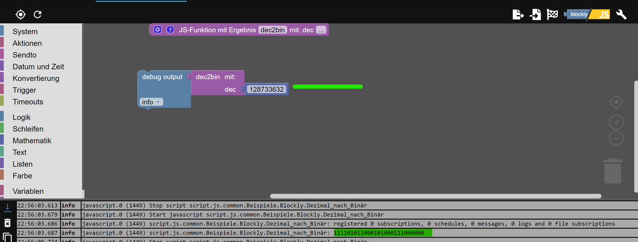Click the import blocks icon
Screen dimensions: 638x242
pyautogui.click(x=535, y=14)
